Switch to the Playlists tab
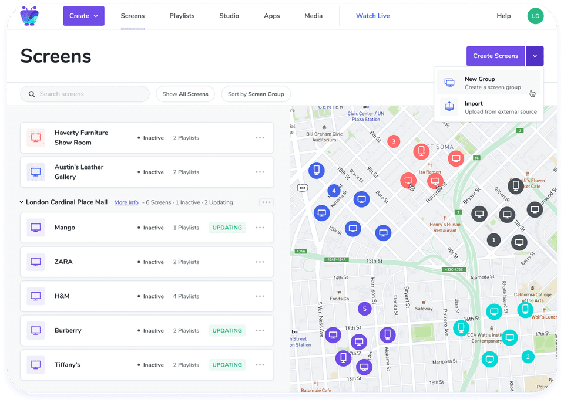 click(182, 16)
